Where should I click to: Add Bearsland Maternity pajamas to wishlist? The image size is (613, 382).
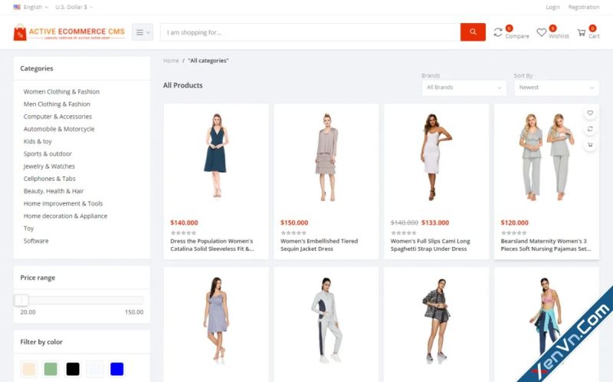(x=590, y=113)
